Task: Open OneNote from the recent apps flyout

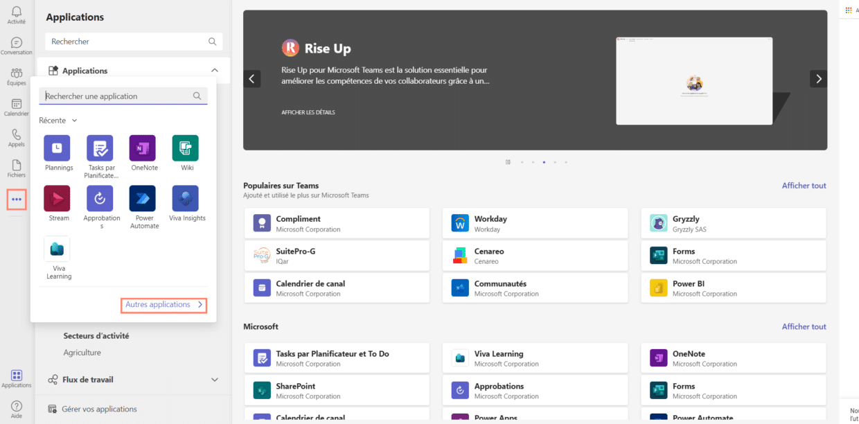Action: coord(144,153)
